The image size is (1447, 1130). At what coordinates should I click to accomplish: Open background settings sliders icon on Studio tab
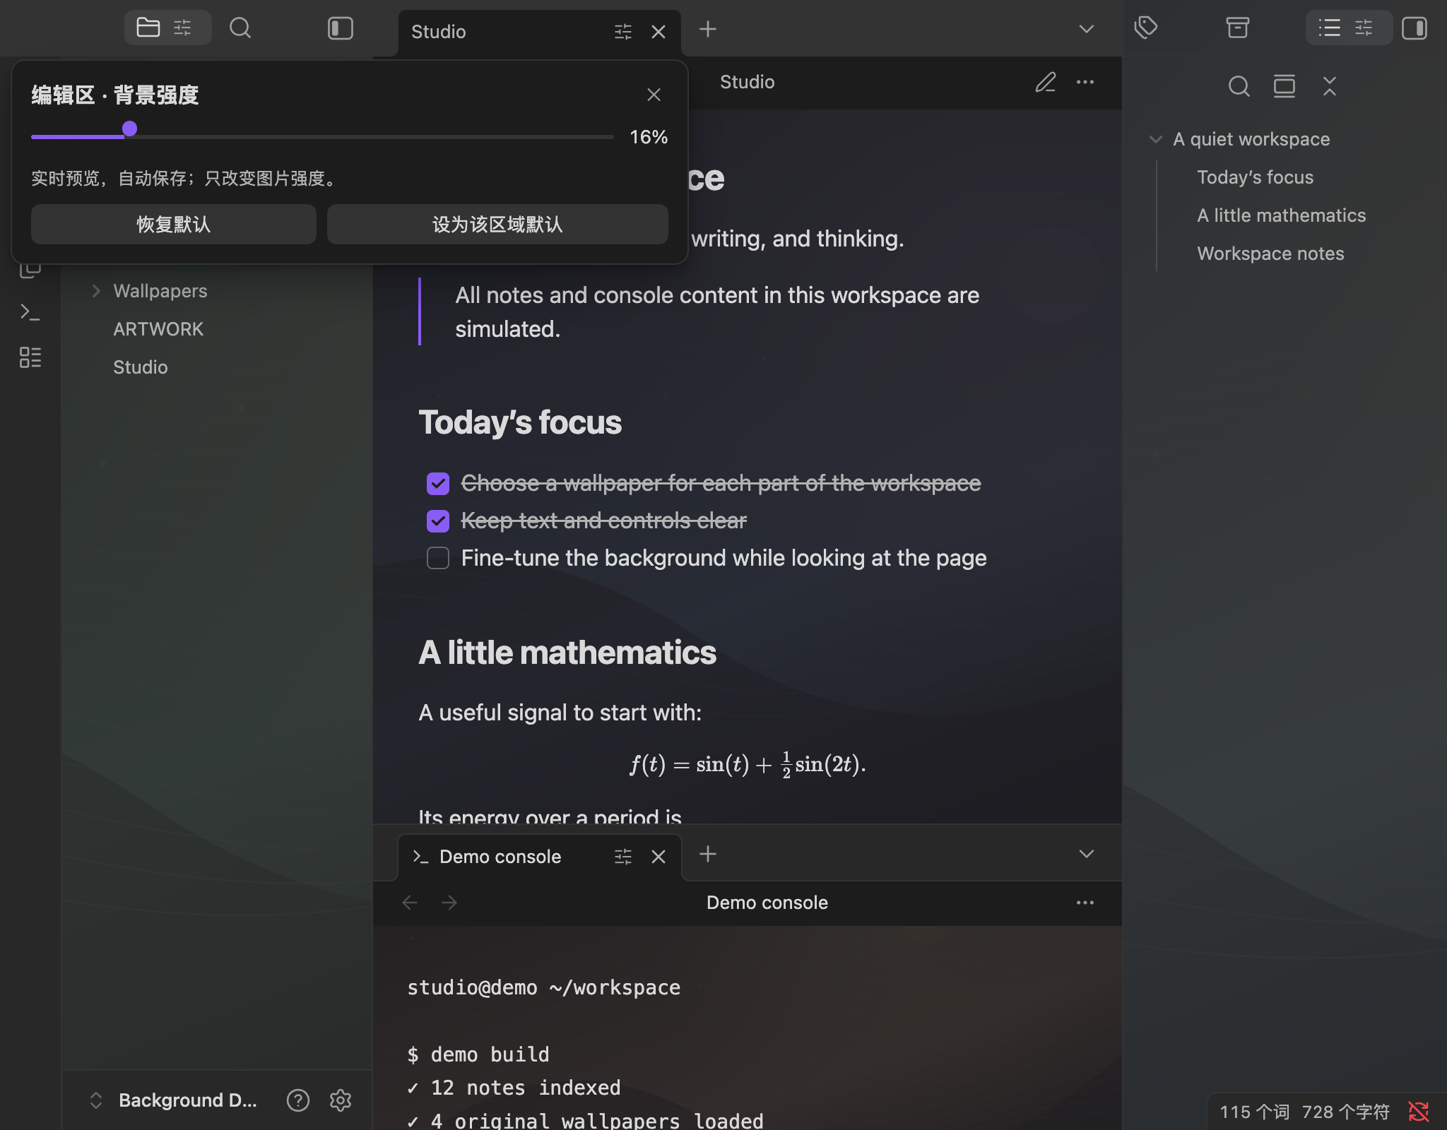[x=622, y=32]
